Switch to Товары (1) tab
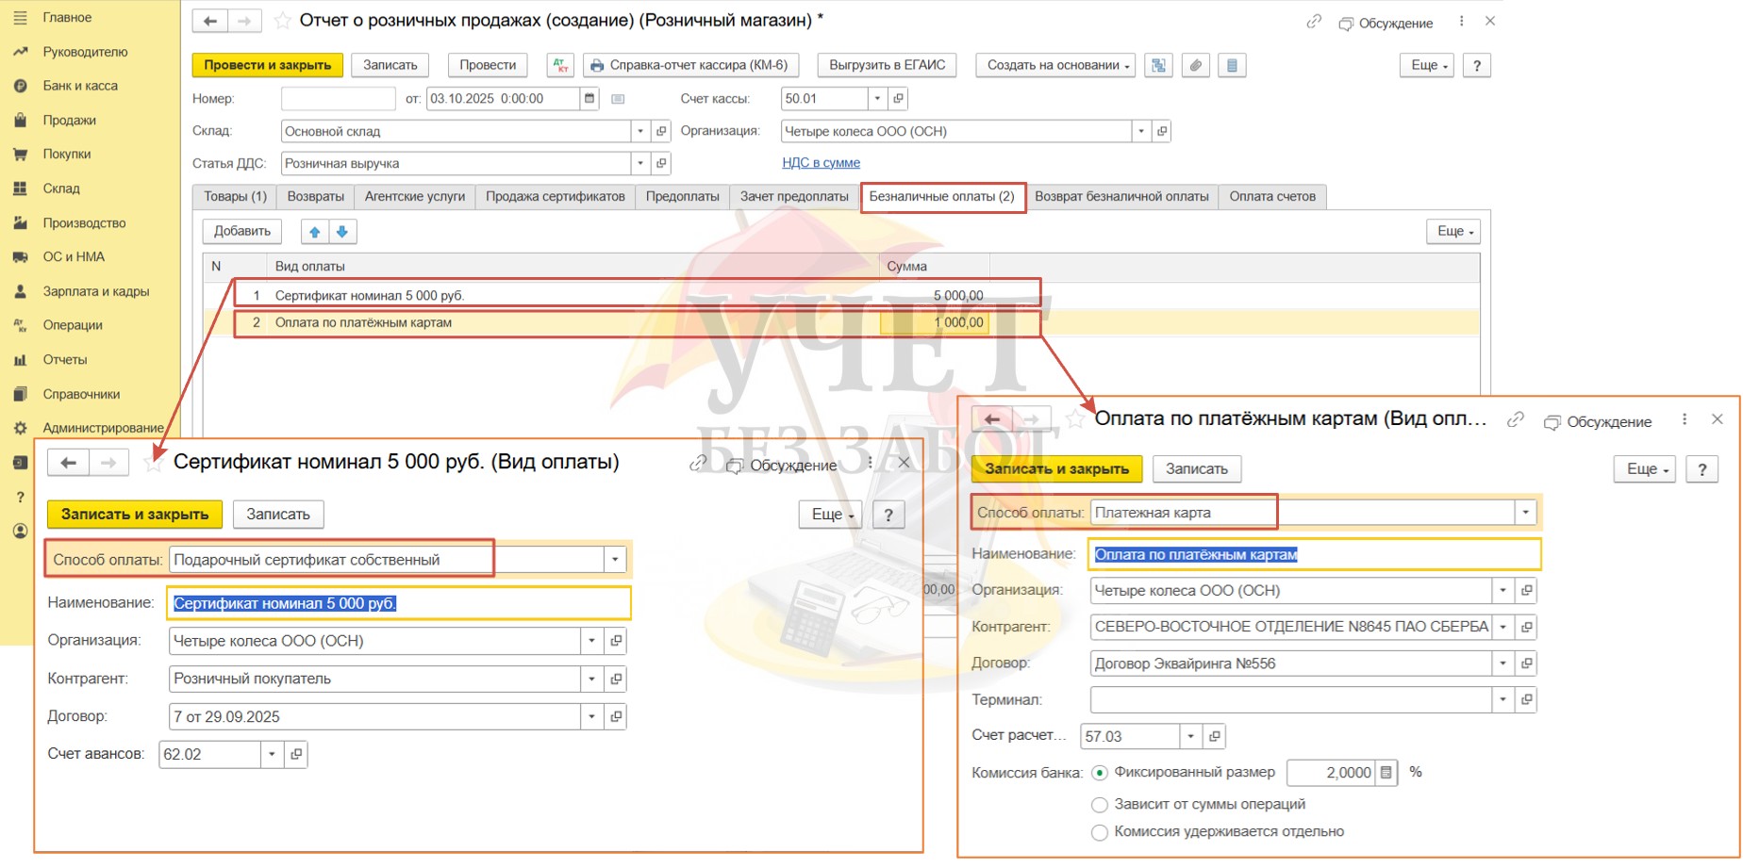This screenshot has height=868, width=1743. point(235,196)
